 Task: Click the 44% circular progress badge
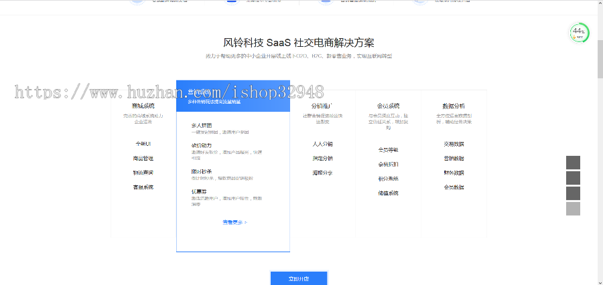[578, 32]
